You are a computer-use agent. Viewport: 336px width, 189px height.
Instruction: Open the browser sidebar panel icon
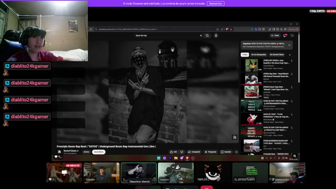pos(273,29)
